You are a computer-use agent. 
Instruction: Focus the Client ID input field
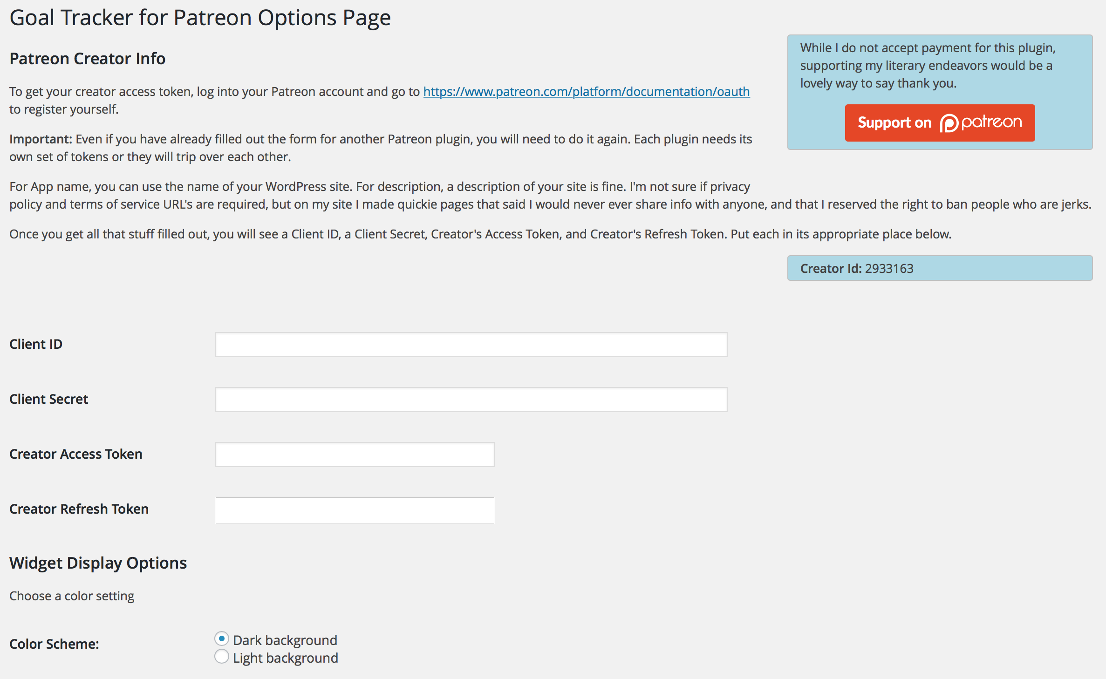click(x=471, y=345)
